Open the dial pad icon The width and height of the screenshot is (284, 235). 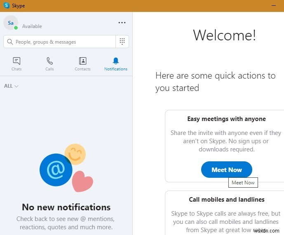click(x=122, y=42)
